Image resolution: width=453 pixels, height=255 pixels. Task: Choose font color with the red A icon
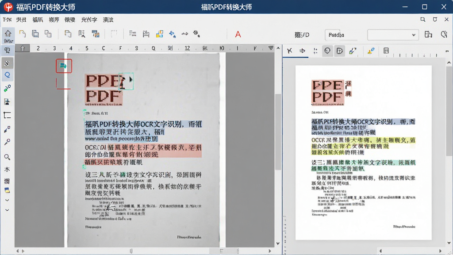click(238, 35)
